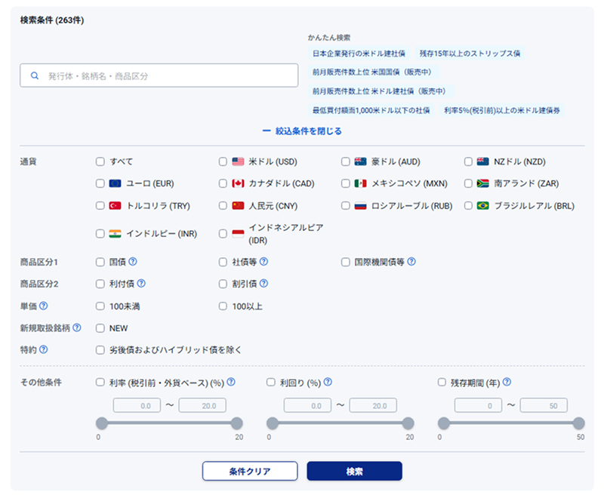604x501 pixels.
Task: Open help for 新規取扱銘柄
Action: [78, 328]
